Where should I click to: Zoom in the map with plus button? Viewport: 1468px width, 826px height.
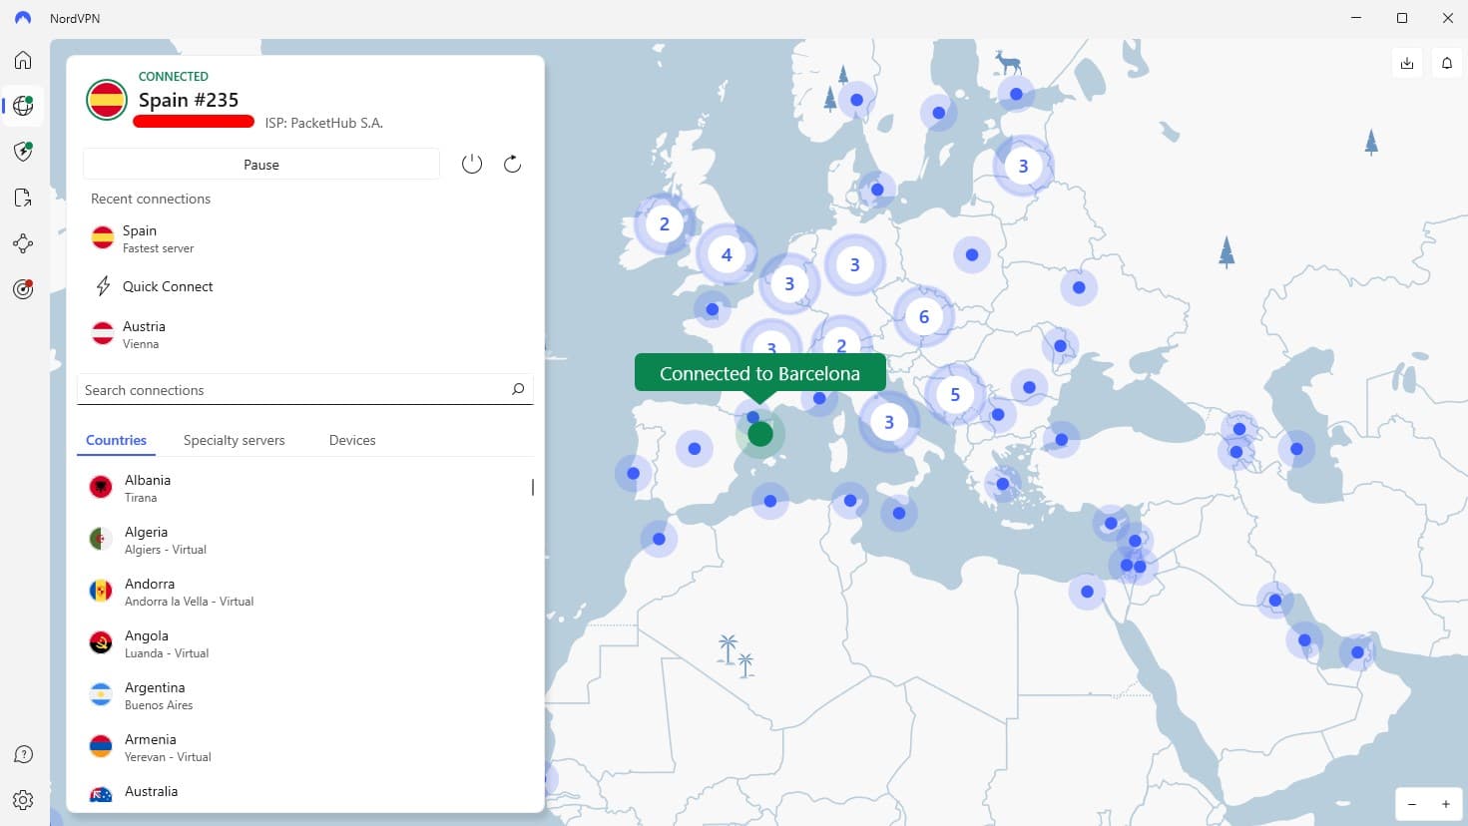point(1445,804)
